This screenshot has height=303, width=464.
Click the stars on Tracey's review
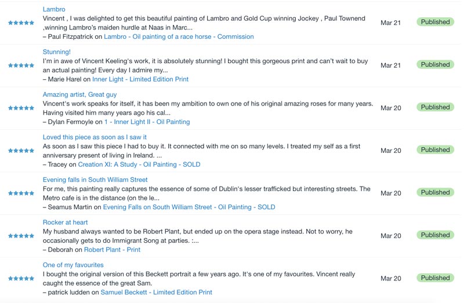click(21, 151)
